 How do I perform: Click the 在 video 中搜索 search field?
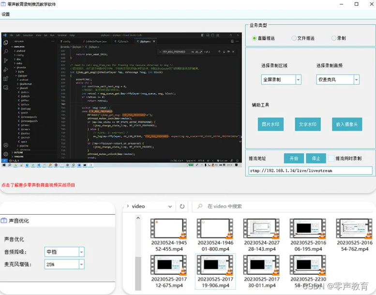point(284,206)
